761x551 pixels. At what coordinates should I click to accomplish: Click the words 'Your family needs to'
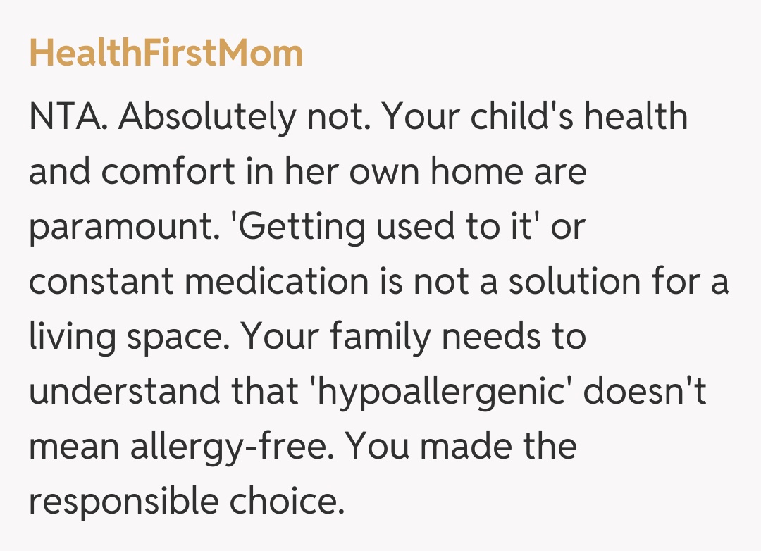tap(414, 337)
